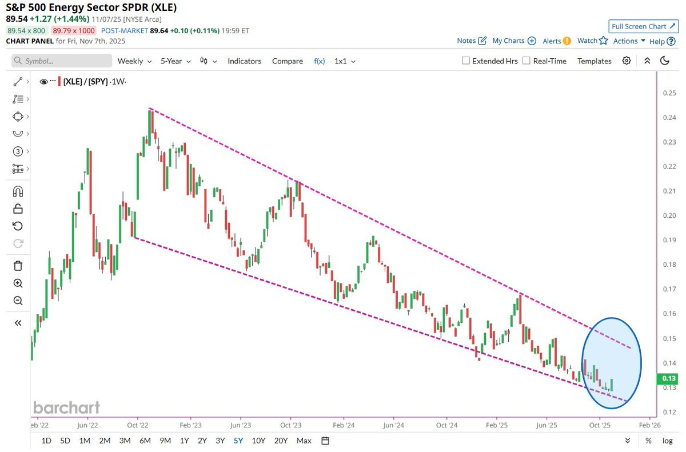Toggle percent scale button
The width and height of the screenshot is (686, 452).
pos(649,441)
